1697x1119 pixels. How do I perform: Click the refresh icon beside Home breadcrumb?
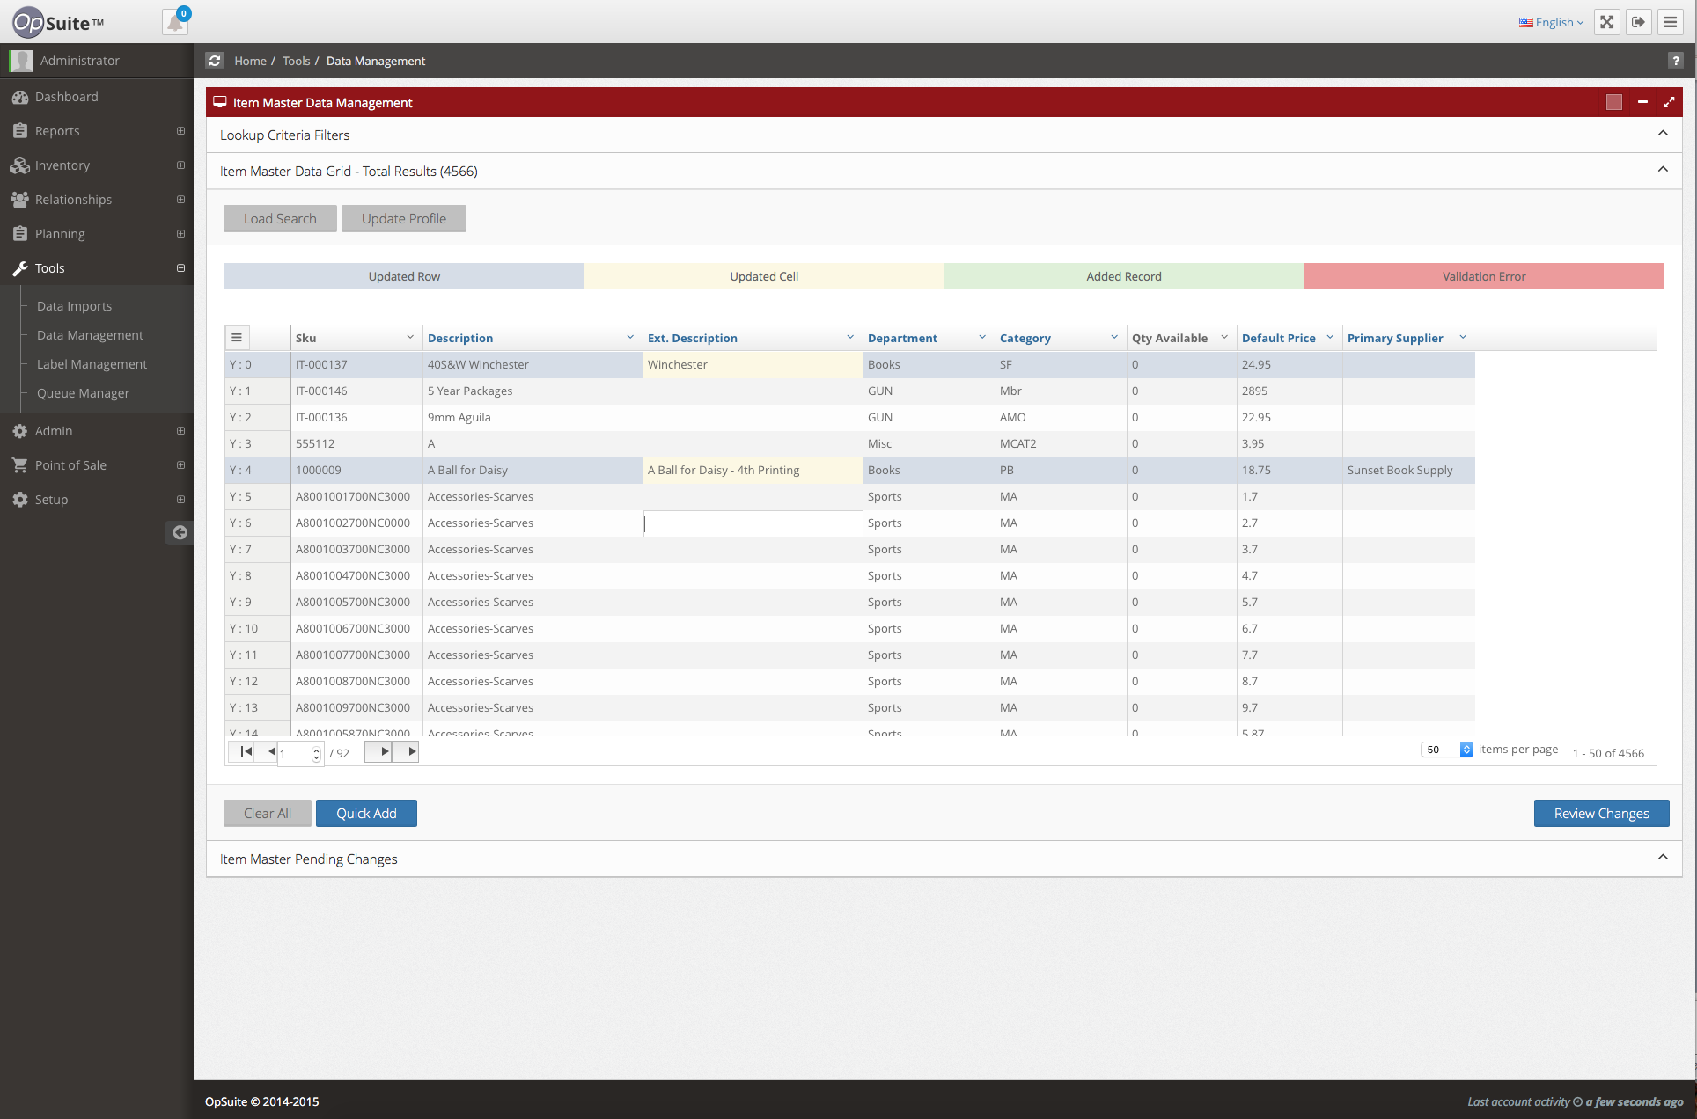(x=215, y=61)
